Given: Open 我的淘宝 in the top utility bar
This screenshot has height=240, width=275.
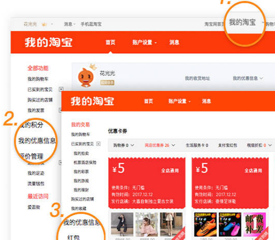Looking at the screenshot, I should point(242,22).
